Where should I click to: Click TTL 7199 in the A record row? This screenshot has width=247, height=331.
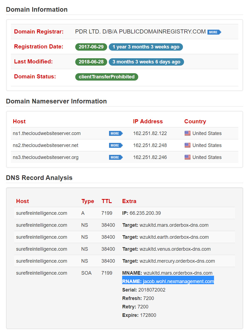[107, 213]
